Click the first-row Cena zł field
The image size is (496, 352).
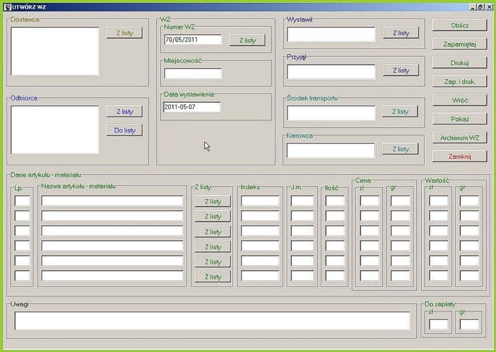(370, 201)
